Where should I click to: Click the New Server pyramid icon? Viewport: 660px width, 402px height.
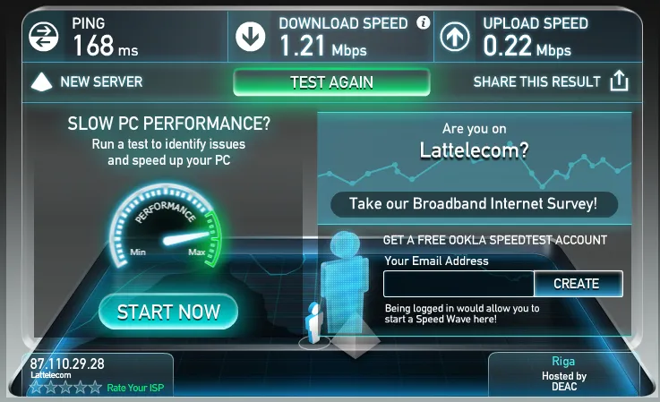pyautogui.click(x=42, y=81)
